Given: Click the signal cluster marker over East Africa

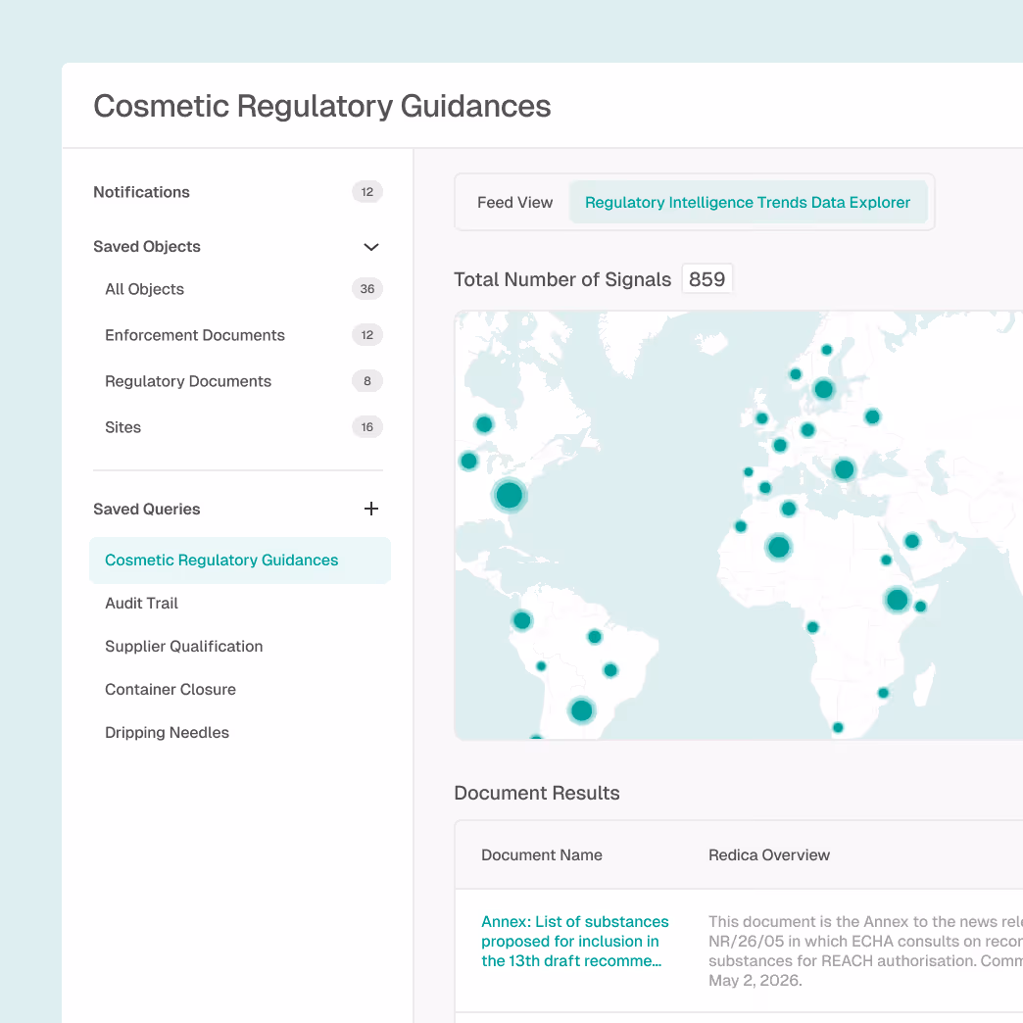Looking at the screenshot, I should point(898,600).
